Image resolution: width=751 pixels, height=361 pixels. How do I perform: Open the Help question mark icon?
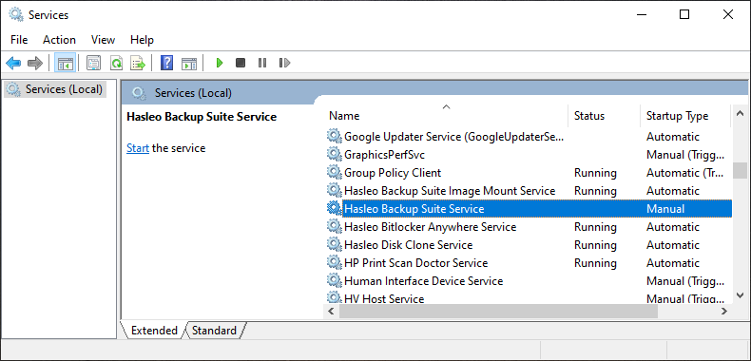click(166, 63)
